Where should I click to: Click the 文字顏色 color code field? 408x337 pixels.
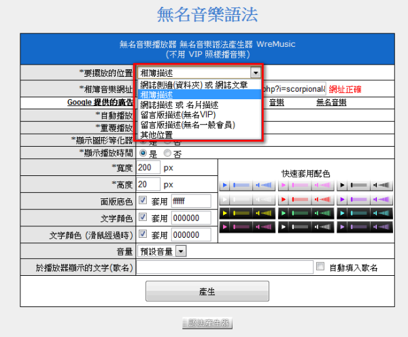click(191, 218)
